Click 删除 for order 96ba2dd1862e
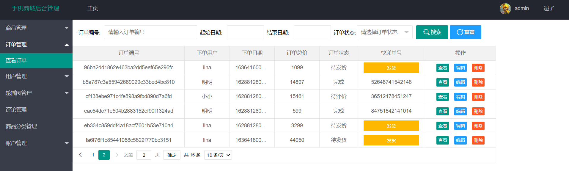This screenshot has width=569, height=171. tap(478, 68)
